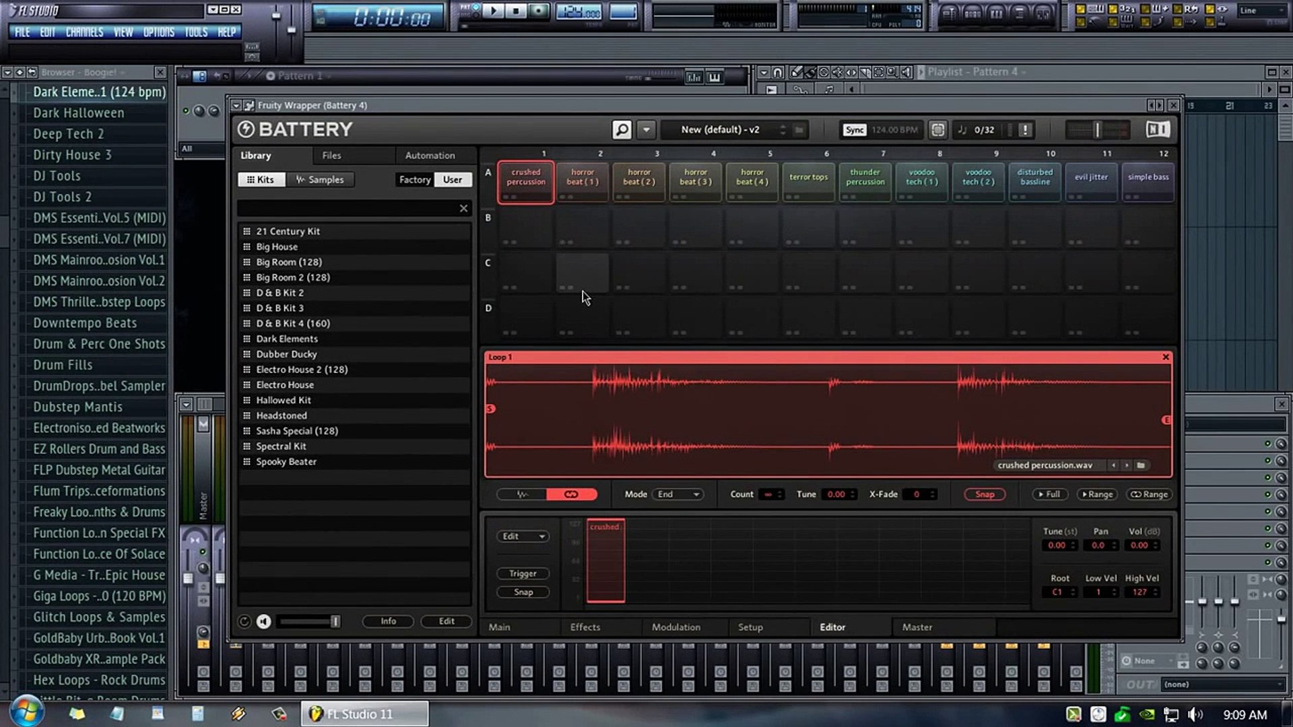Switch to the Modulation tab in Battery

[675, 627]
